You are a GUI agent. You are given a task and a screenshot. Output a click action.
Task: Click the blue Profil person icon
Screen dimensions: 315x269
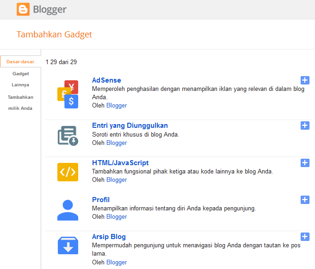click(x=68, y=210)
